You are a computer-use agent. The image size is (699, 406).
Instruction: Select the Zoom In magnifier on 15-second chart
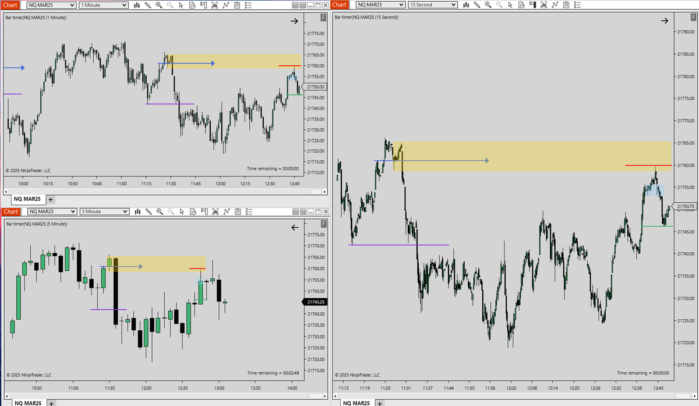pos(489,5)
